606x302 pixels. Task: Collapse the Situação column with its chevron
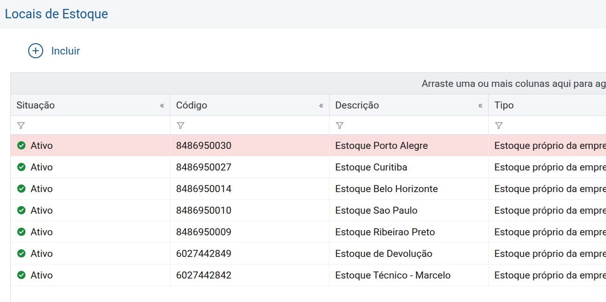tap(162, 105)
